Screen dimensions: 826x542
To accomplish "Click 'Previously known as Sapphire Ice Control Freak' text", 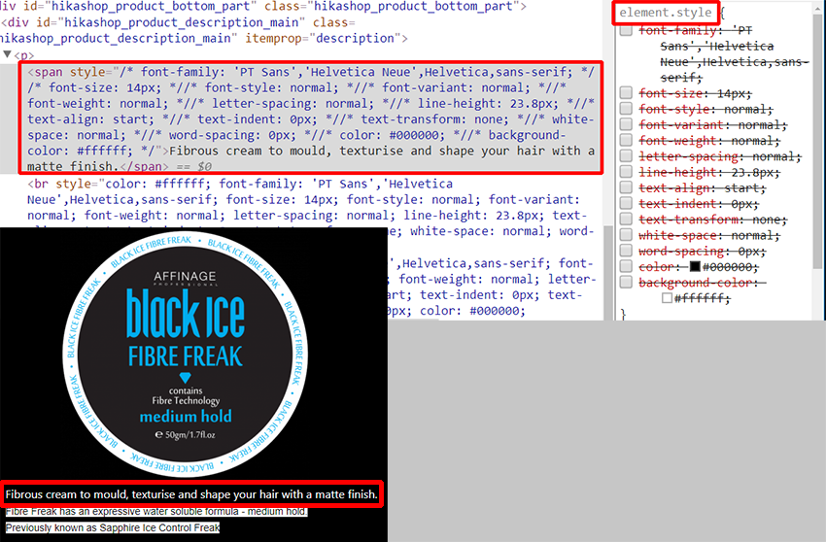I will (x=113, y=527).
